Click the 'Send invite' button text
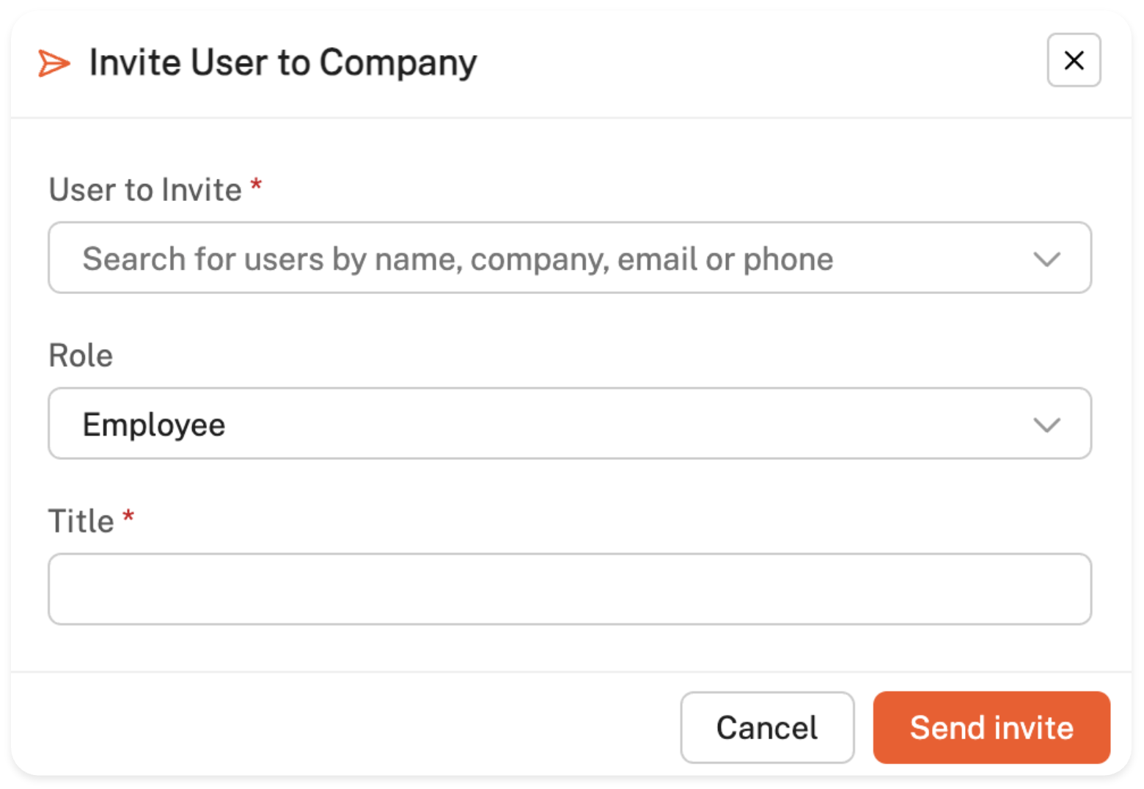The image size is (1144, 789). coord(991,728)
